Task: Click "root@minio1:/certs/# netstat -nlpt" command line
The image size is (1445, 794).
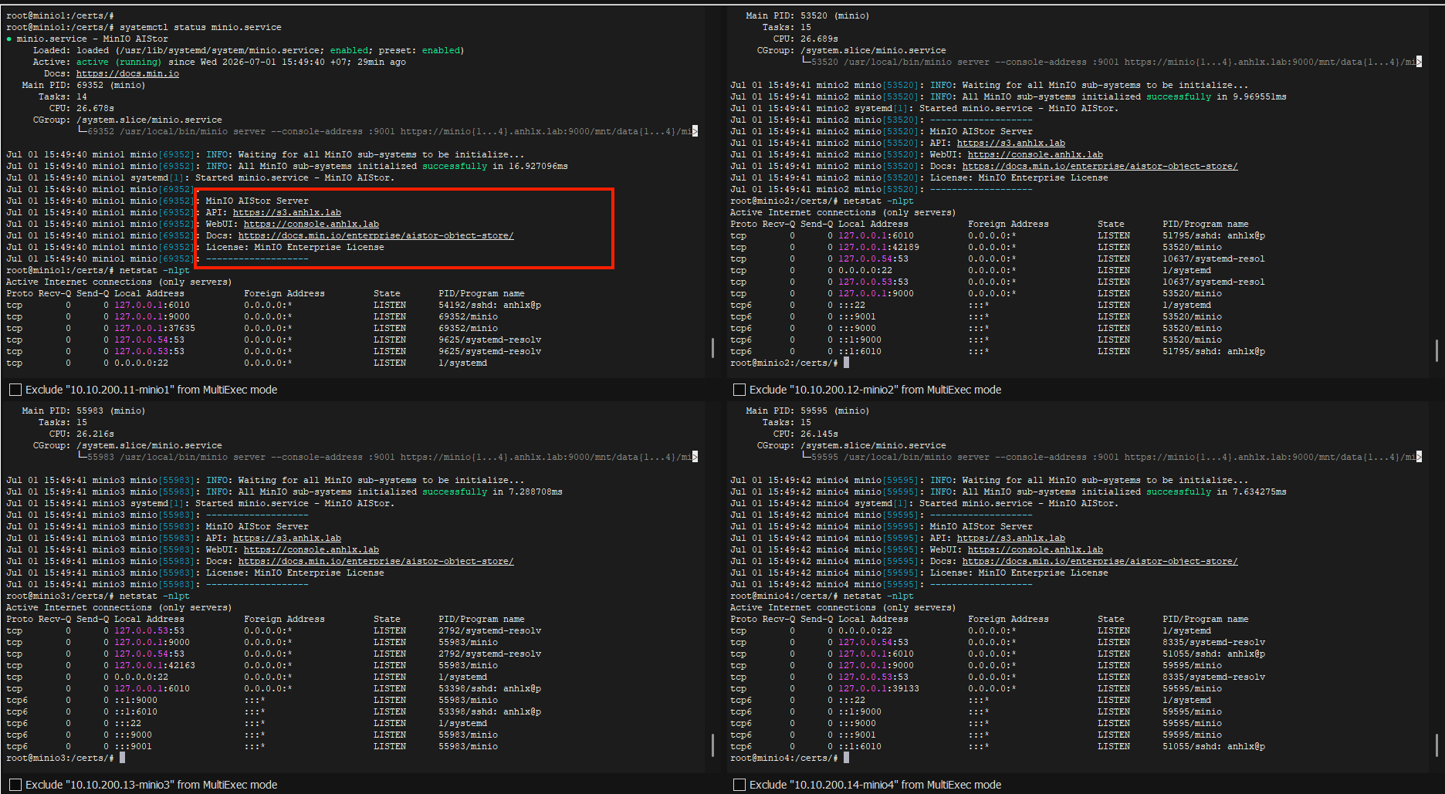Action: (98, 271)
